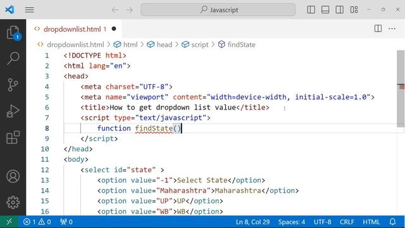Click the Ln 8, Col 29 status item

click(x=252, y=222)
